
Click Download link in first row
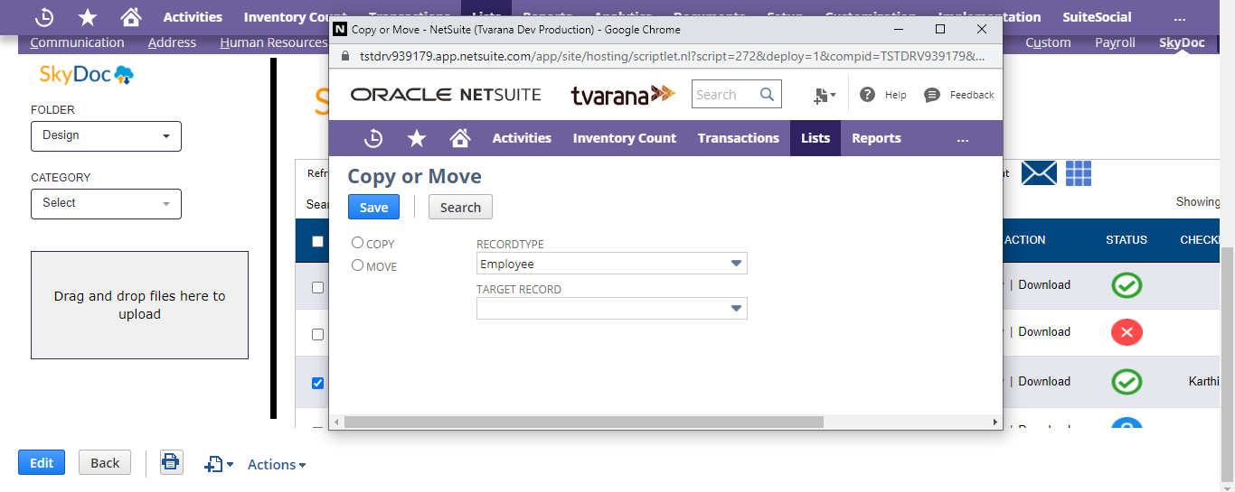click(1044, 285)
